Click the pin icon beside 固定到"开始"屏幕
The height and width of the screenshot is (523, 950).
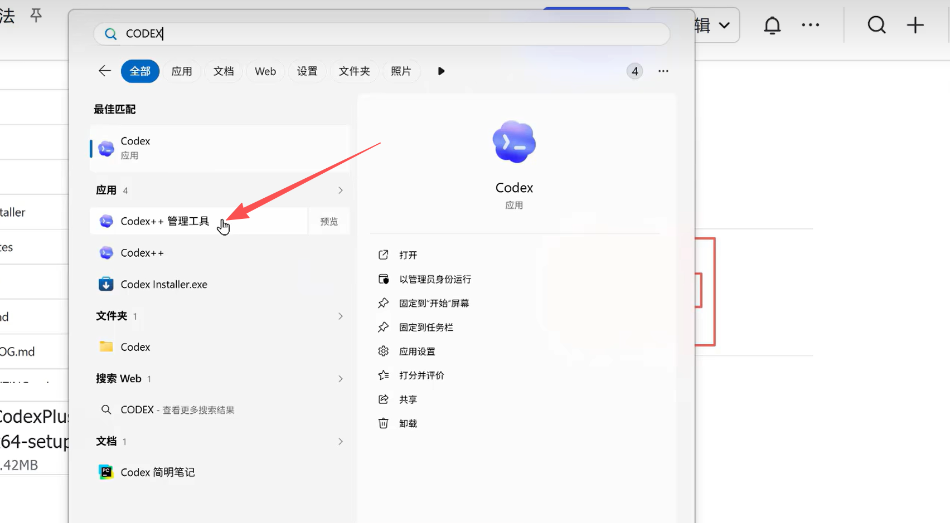tap(383, 303)
